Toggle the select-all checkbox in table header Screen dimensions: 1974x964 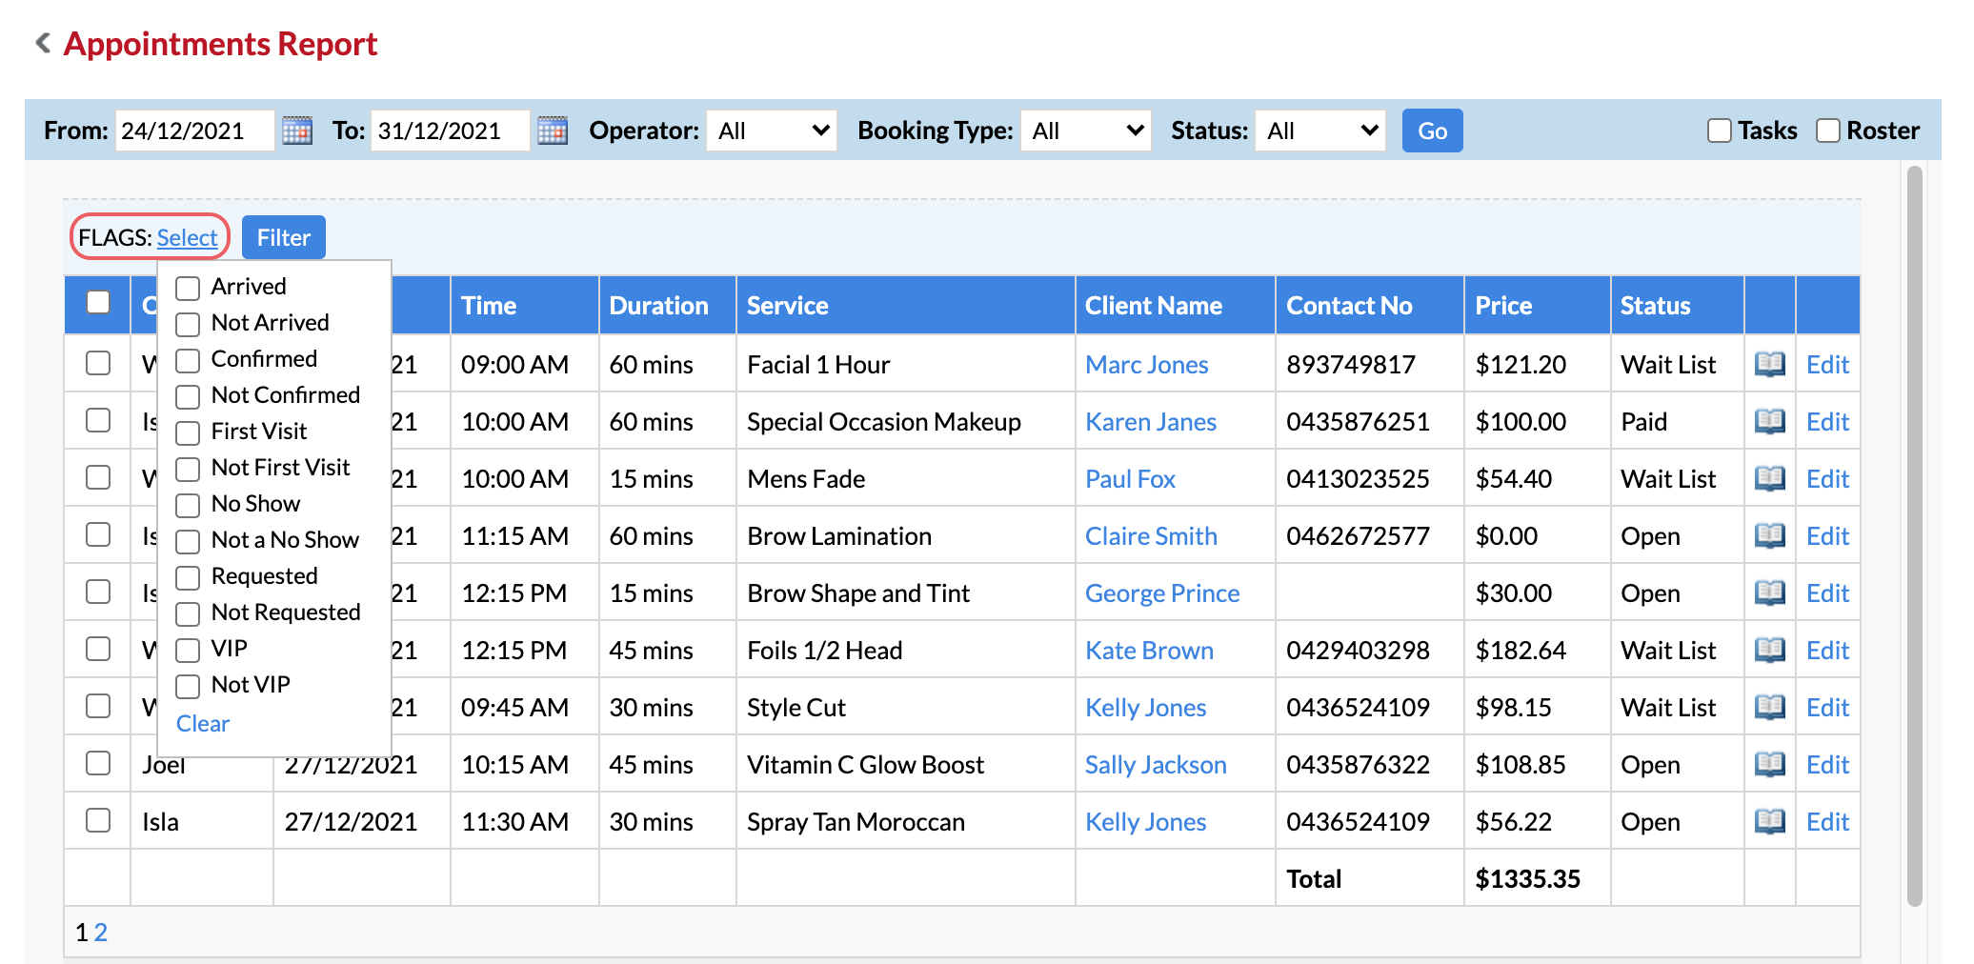coord(97,302)
